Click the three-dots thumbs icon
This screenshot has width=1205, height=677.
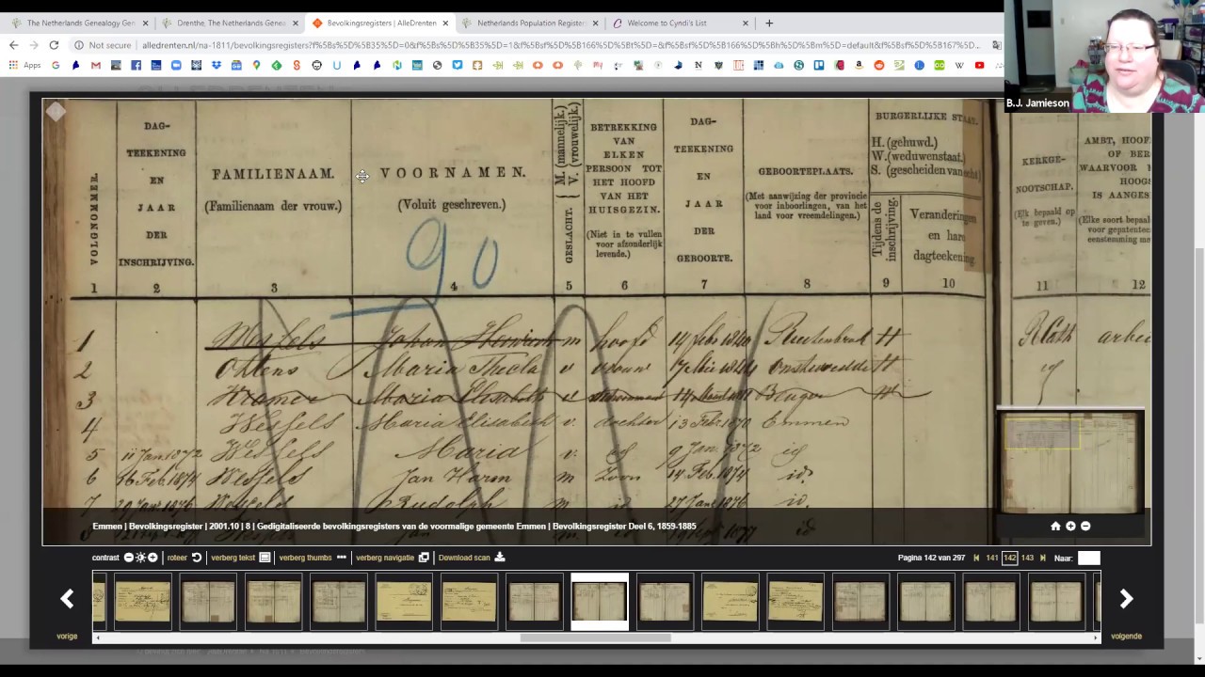click(x=341, y=558)
